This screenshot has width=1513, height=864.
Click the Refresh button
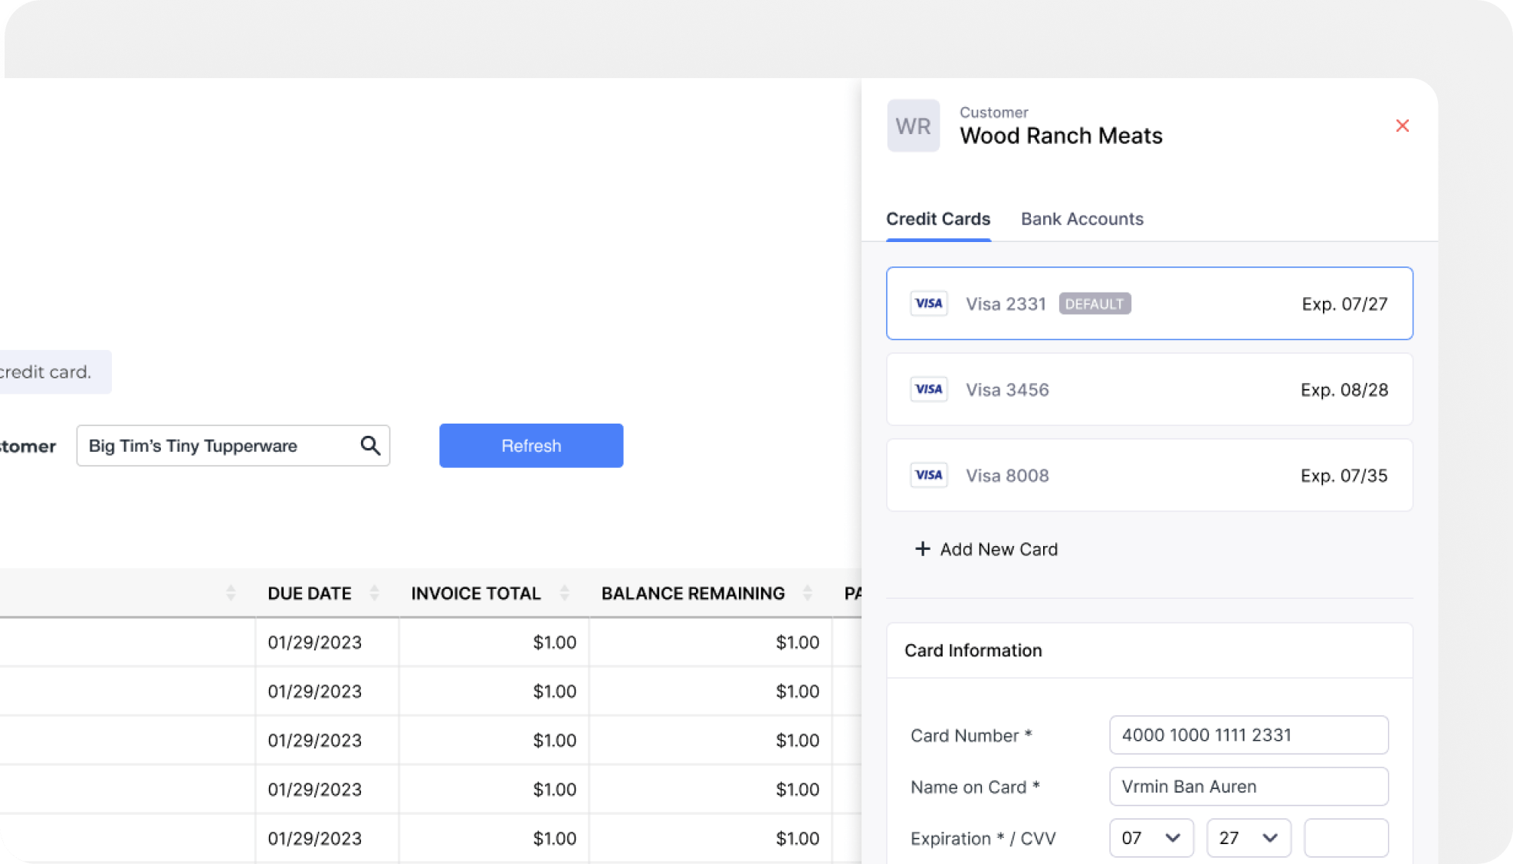(531, 446)
